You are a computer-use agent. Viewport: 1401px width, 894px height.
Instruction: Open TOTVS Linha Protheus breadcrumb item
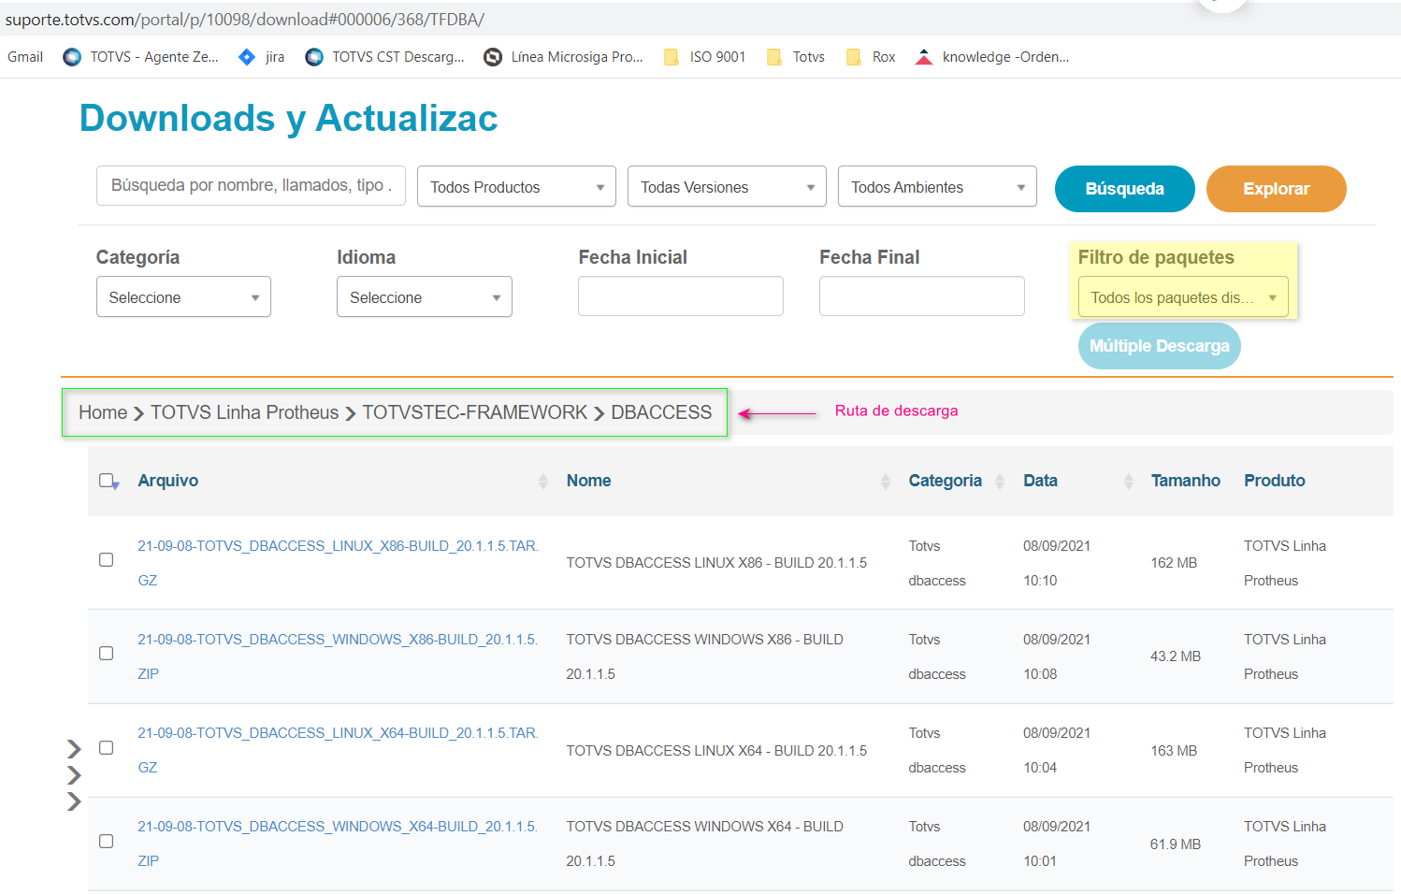245,412
